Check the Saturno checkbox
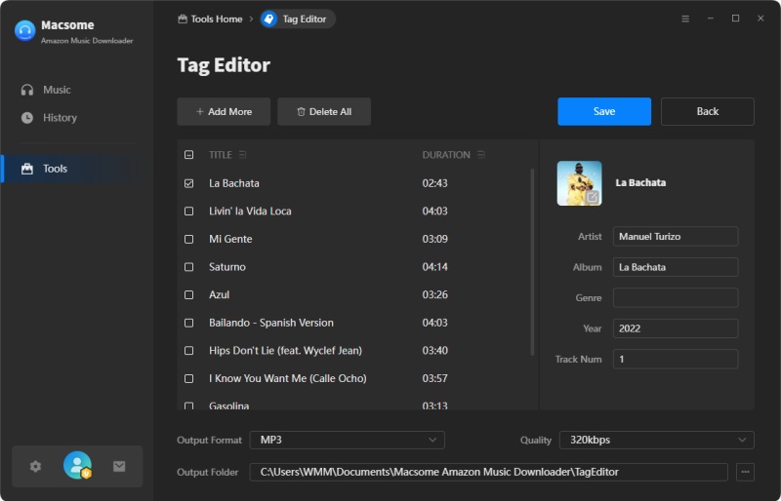The height and width of the screenshot is (501, 781). 188,267
